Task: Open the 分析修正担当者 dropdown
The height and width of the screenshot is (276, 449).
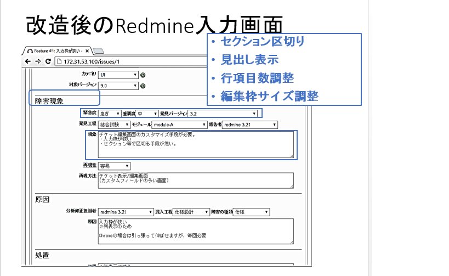Action: (126, 212)
